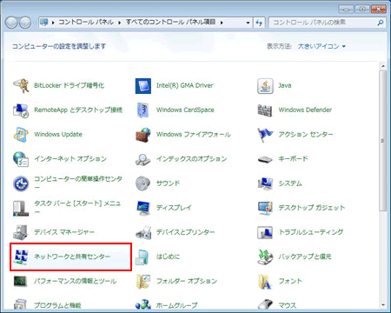Click the デバイスとプリンター icon
This screenshot has height=313, width=391.
[x=143, y=232]
